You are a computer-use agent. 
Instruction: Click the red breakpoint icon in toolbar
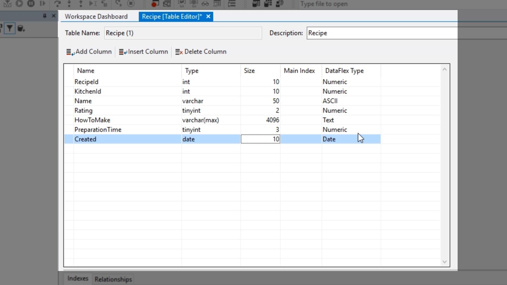point(154,4)
